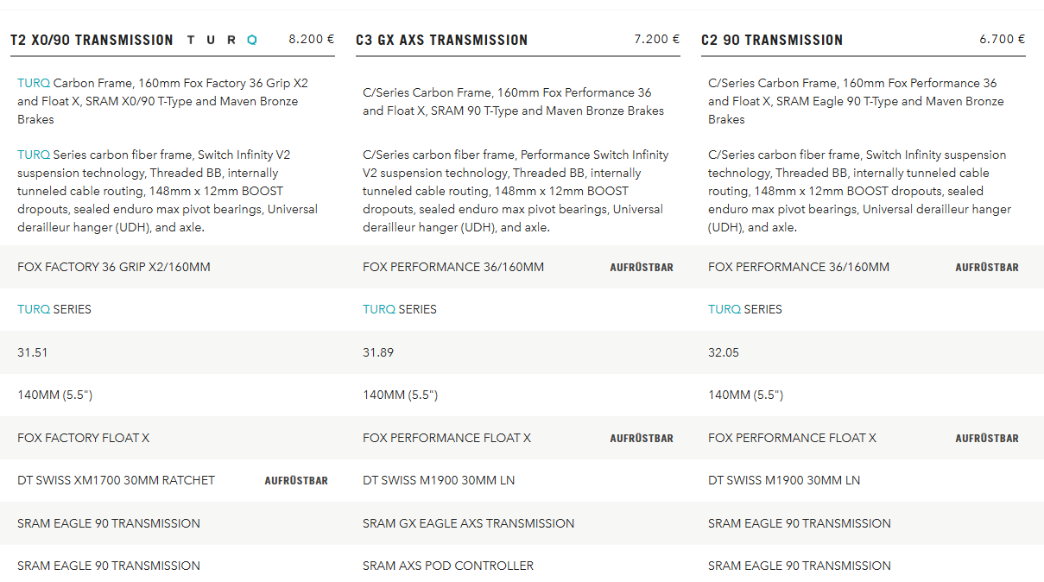Expand Aufrüstbar next to C3 Fox Performance 36 fork
The height and width of the screenshot is (582, 1044).
tap(642, 268)
